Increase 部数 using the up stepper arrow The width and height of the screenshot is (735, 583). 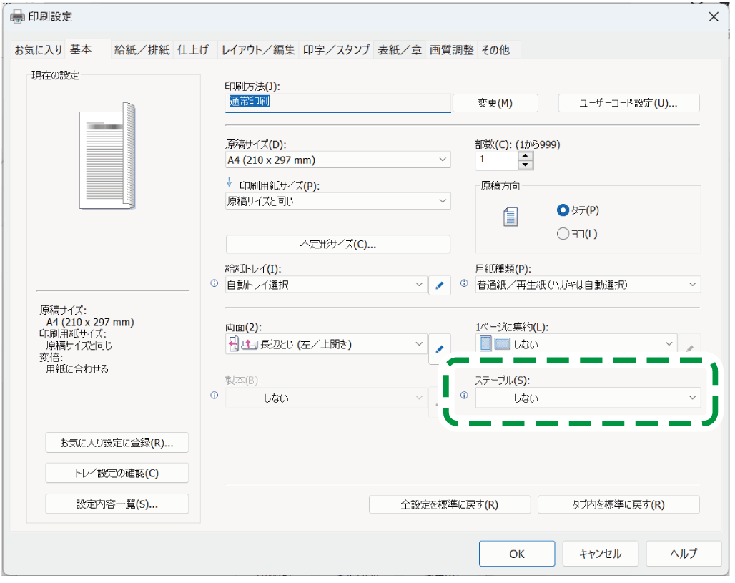[526, 156]
